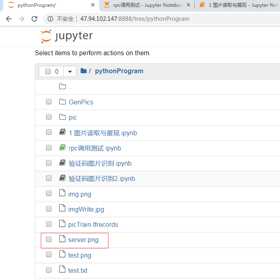The width and height of the screenshot is (280, 280).
Task: Tick the checkbox beside img.png
Action: [x=49, y=193]
